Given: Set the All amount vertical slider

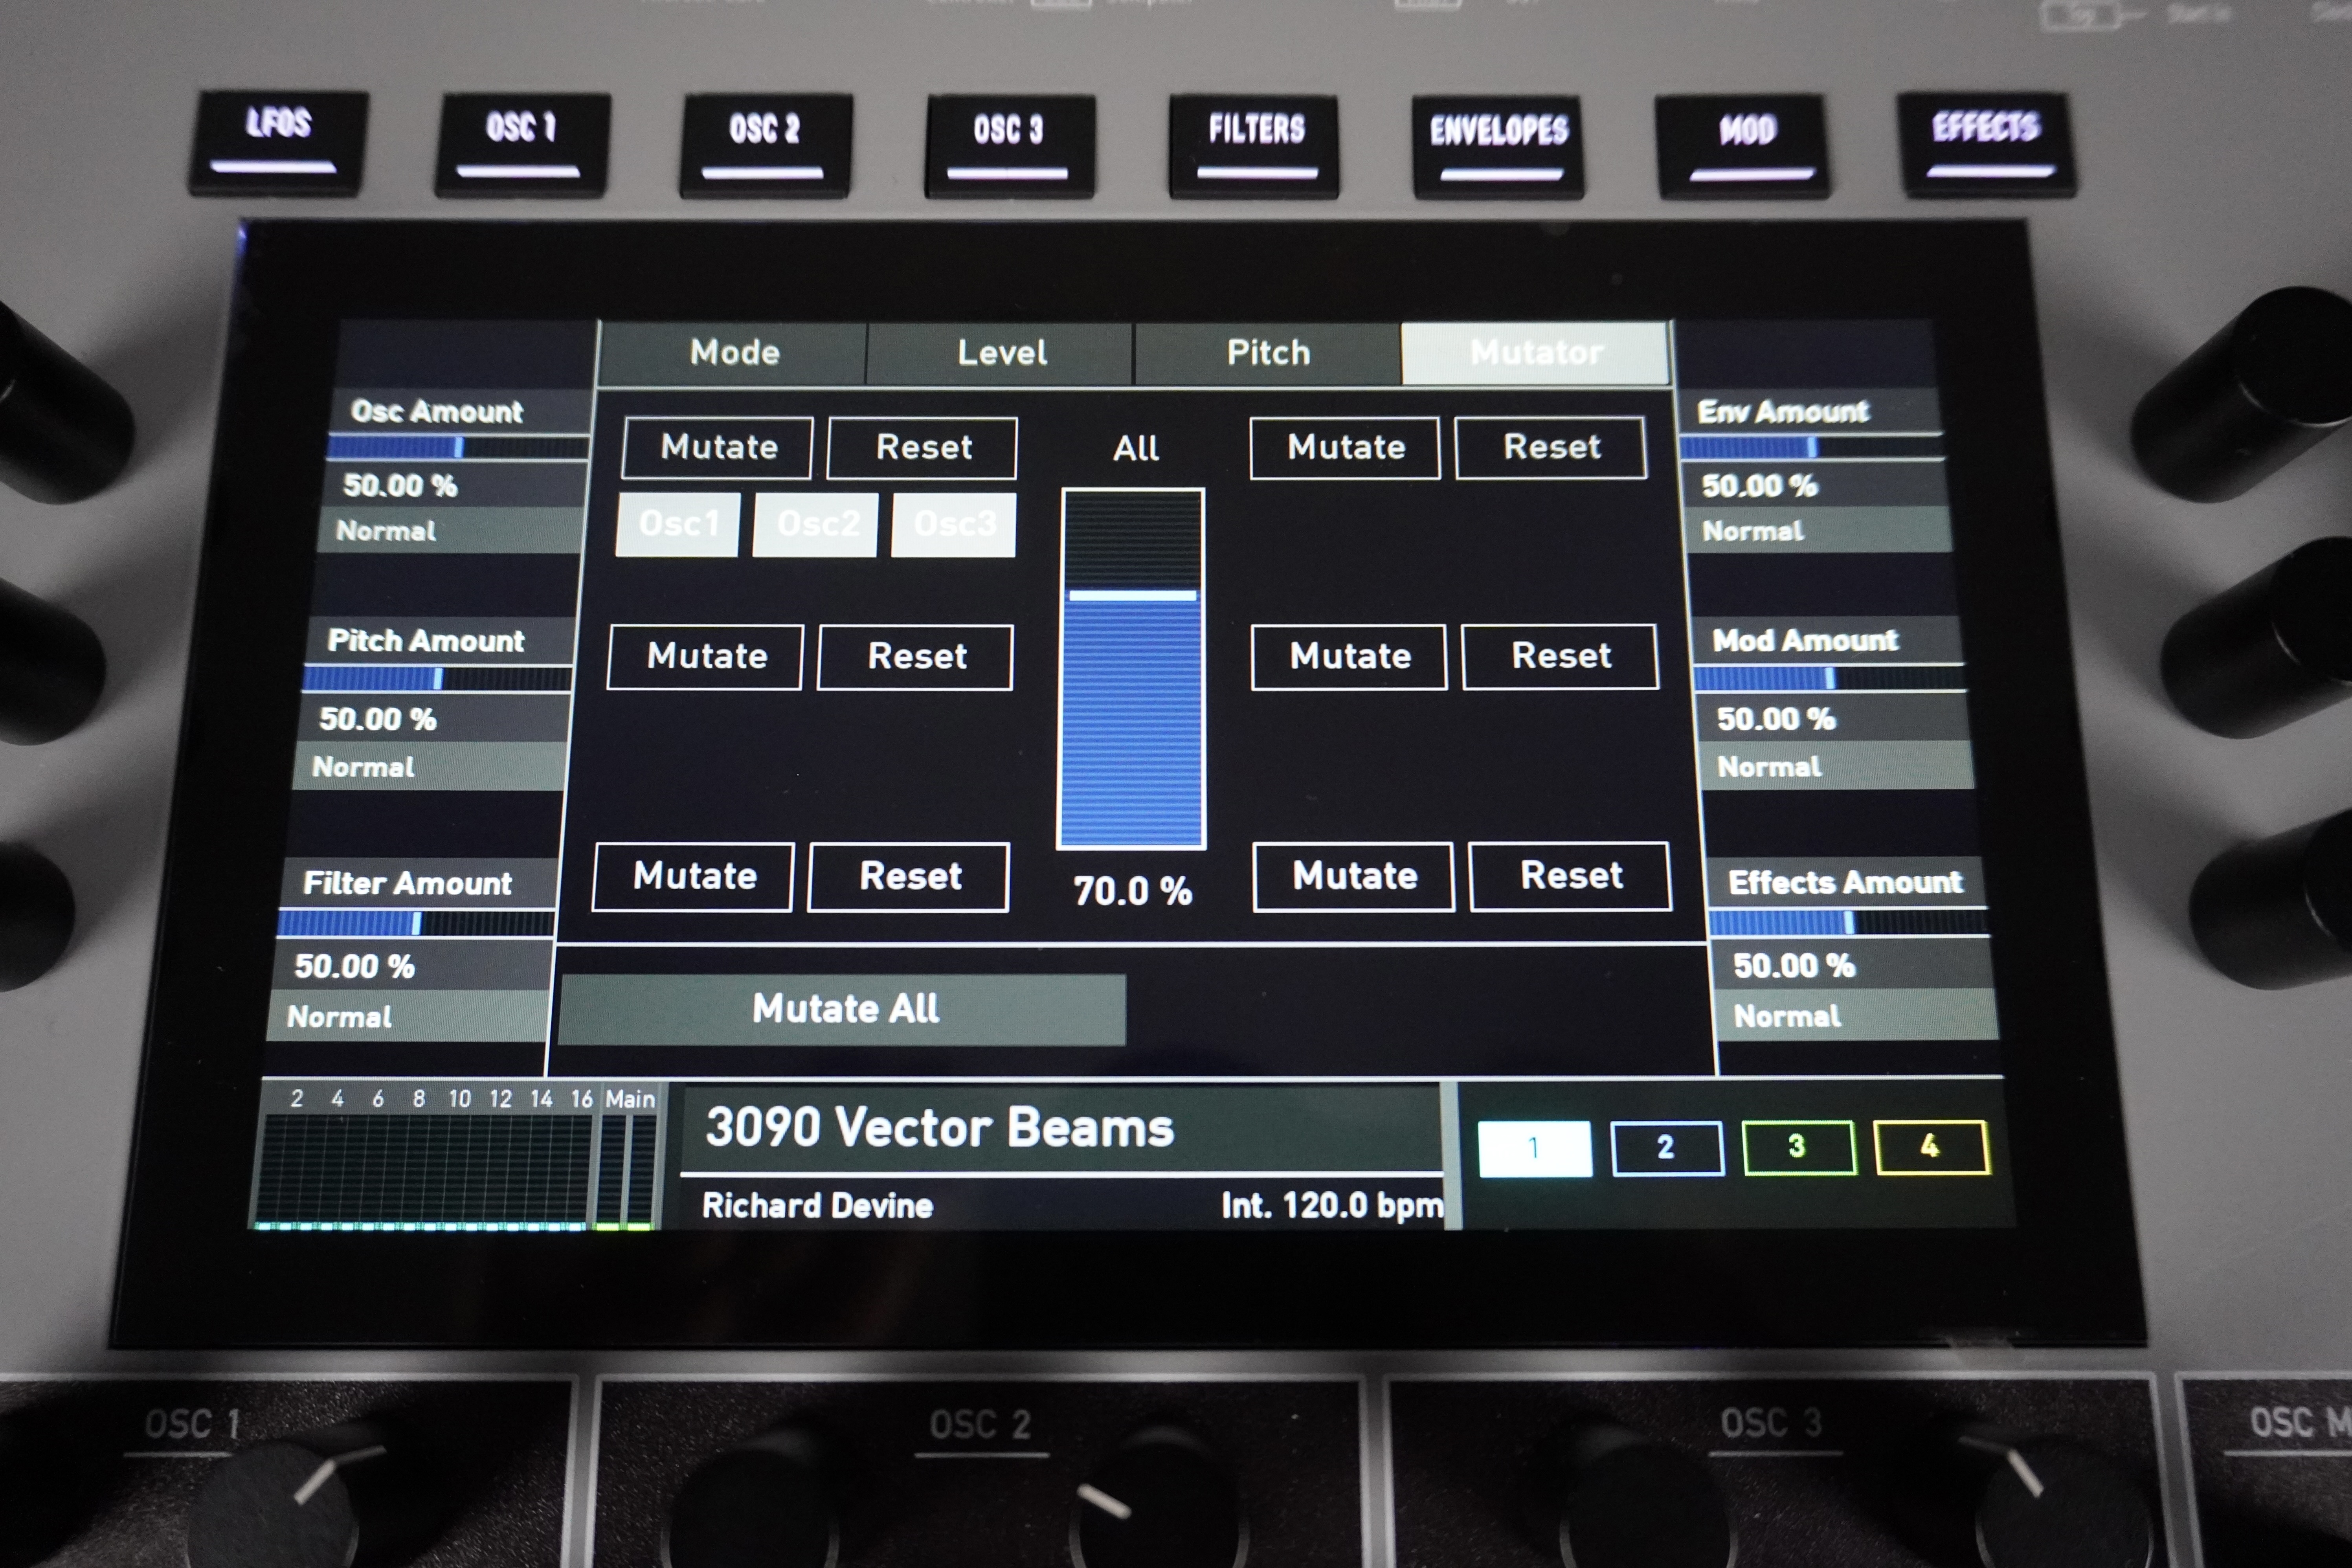Looking at the screenshot, I should (x=1132, y=669).
